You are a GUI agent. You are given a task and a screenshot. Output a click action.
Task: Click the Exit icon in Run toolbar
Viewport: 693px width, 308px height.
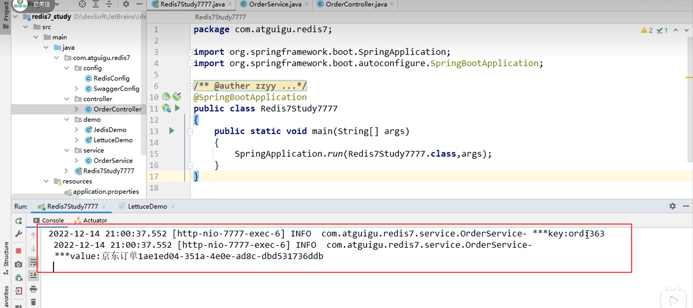click(x=19, y=291)
